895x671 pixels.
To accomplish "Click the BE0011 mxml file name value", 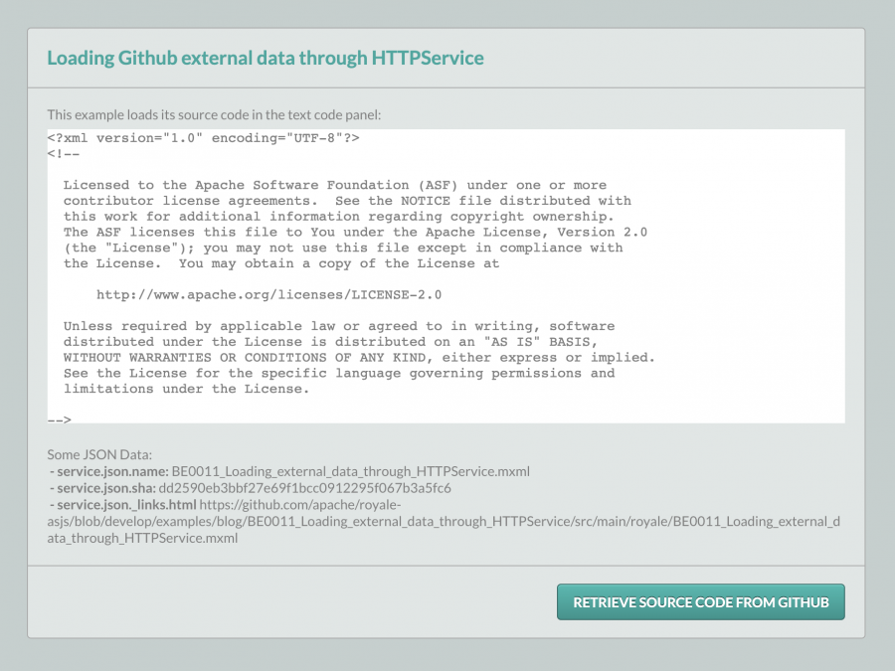I will pyautogui.click(x=351, y=471).
